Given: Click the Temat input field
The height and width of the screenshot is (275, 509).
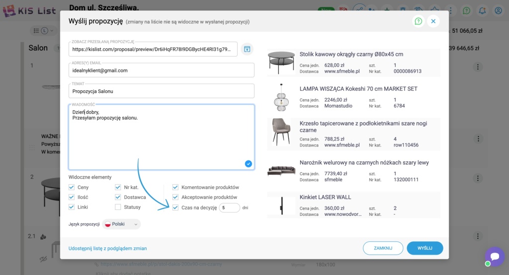Looking at the screenshot, I should pyautogui.click(x=161, y=91).
